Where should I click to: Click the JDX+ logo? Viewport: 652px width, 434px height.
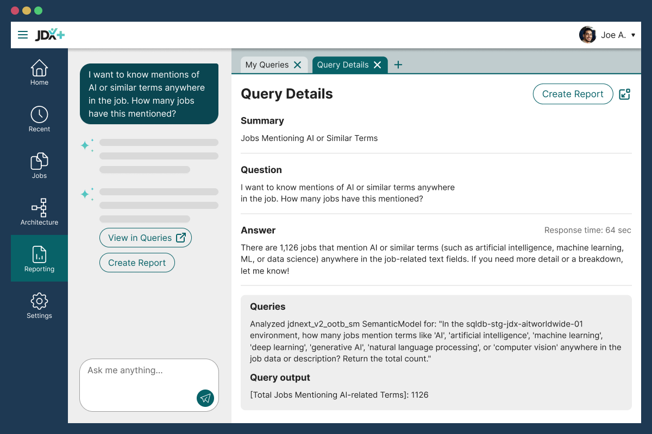coord(50,35)
